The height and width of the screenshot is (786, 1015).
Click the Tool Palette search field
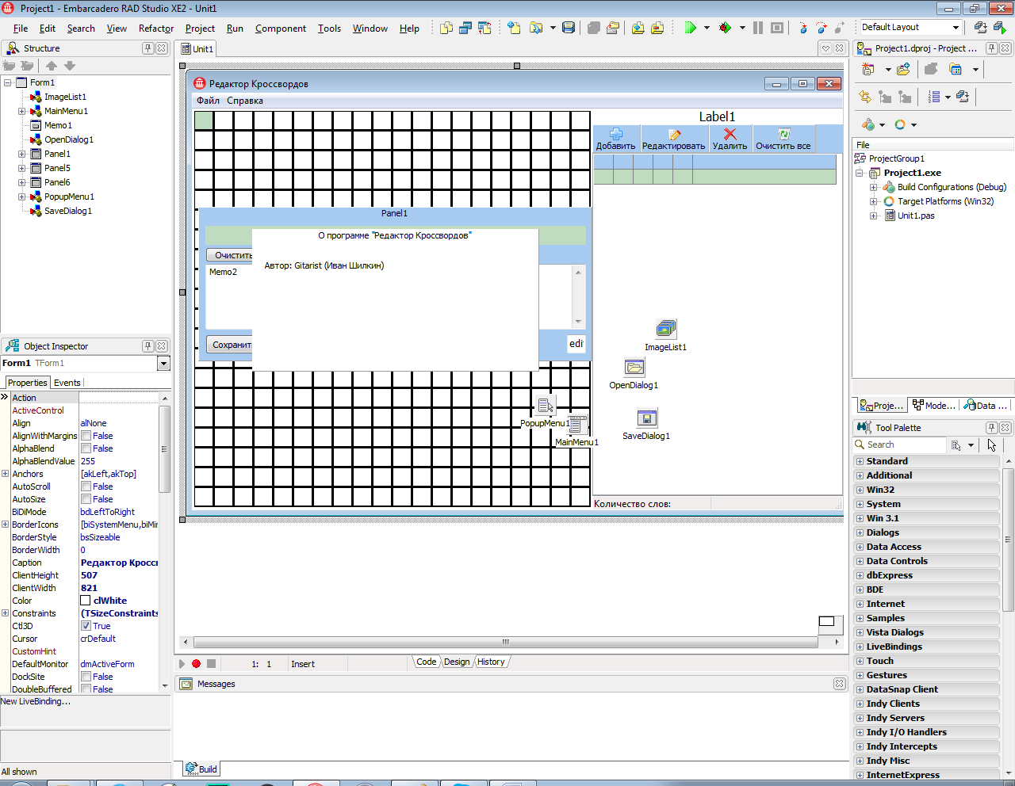899,445
